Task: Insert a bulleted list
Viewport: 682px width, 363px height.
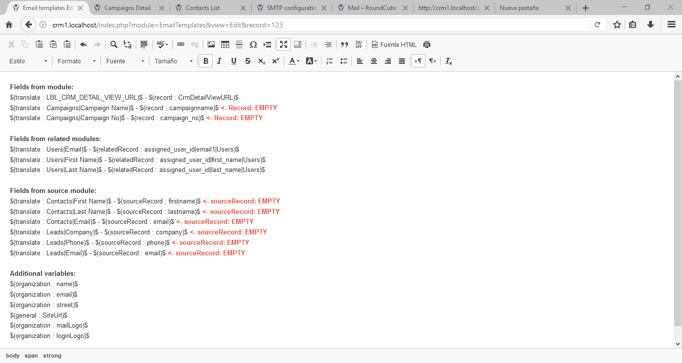Action: (343, 61)
